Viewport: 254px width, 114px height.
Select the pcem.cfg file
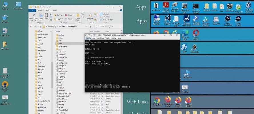(60, 113)
